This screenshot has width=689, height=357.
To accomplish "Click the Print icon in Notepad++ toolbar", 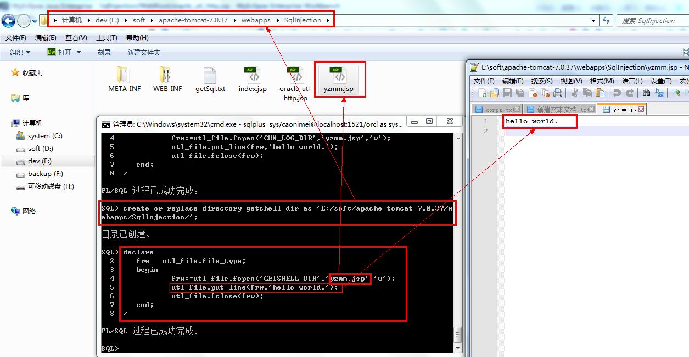I will 558,93.
